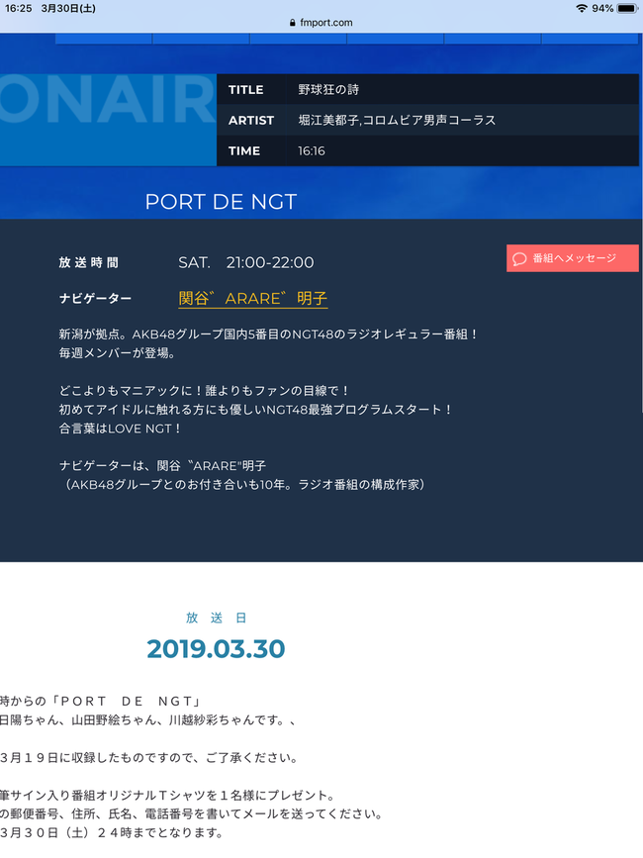Tap the 放送時間 label
643x858 pixels.
89,262
